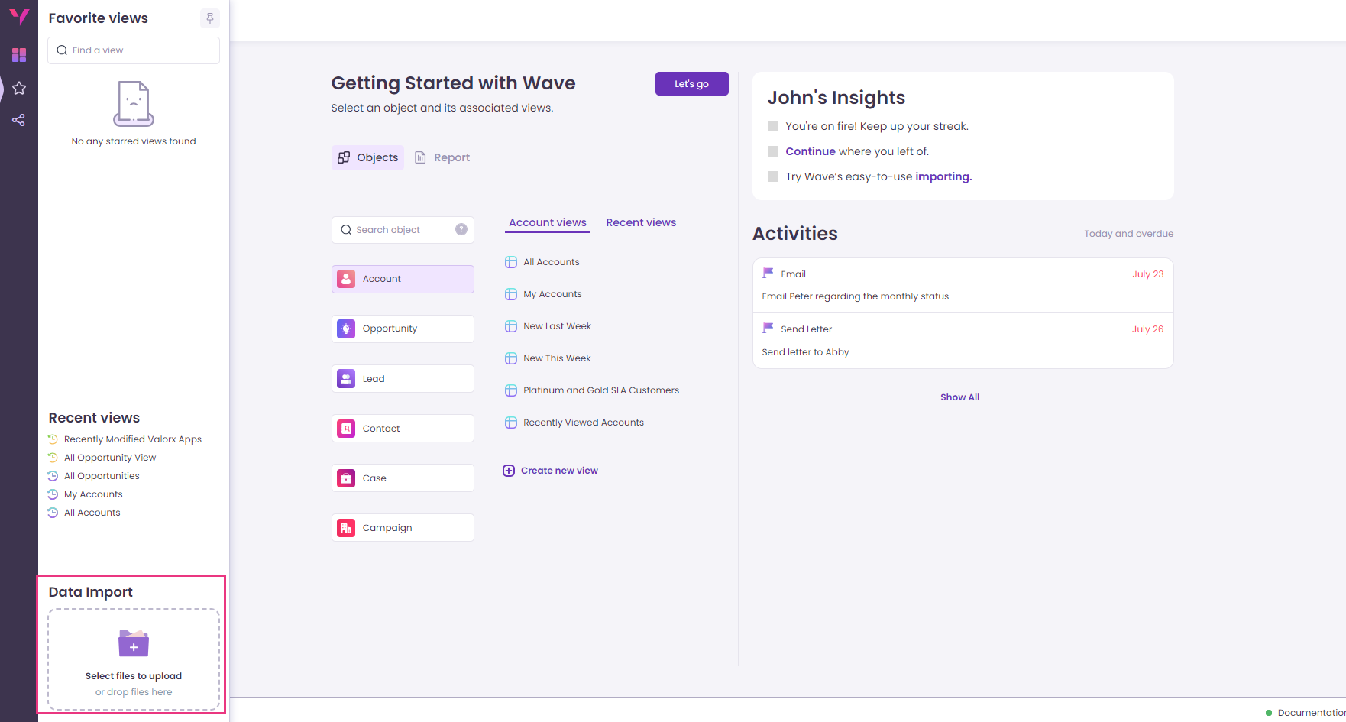
Task: Click the Find a view search field
Action: (x=134, y=50)
